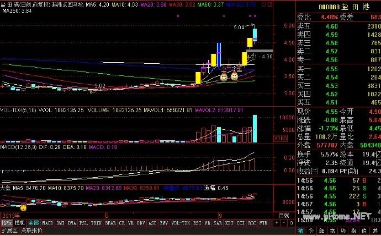Screen dimensions: 381x236
Task: Switch to the MACD indicator tab
Action: 47,223
